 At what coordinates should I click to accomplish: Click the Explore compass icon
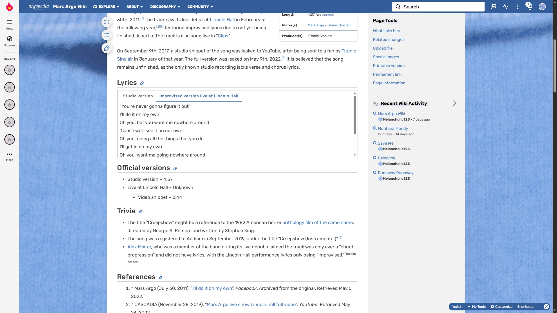[x=10, y=39]
